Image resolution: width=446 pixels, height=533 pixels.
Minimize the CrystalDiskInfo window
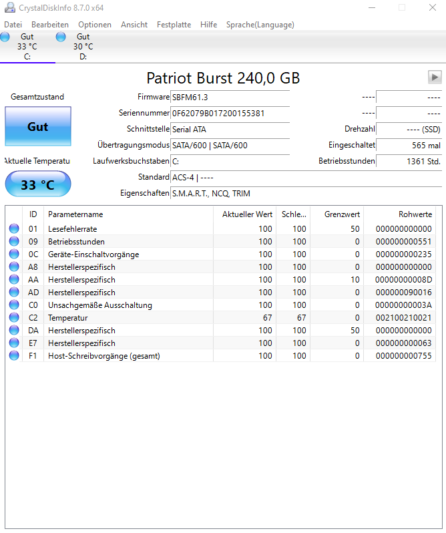tap(372, 7)
